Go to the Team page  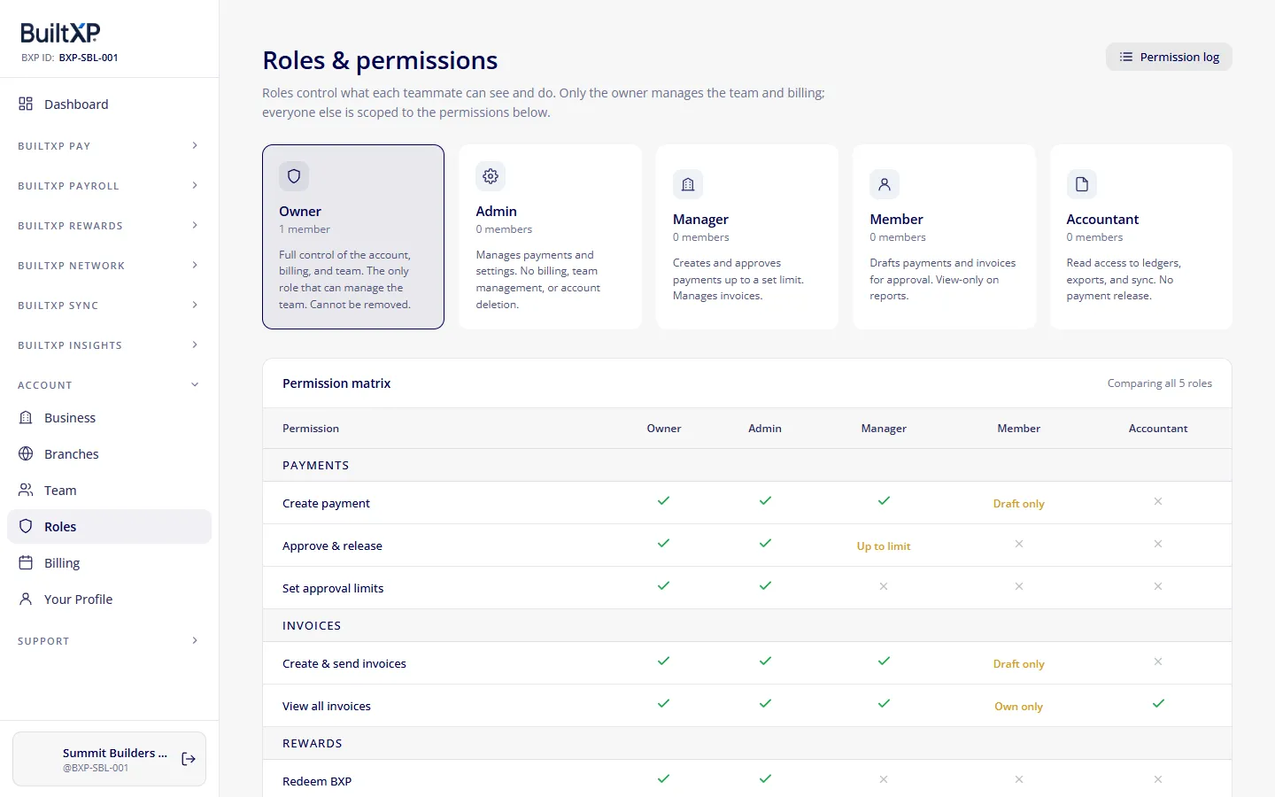click(109, 490)
